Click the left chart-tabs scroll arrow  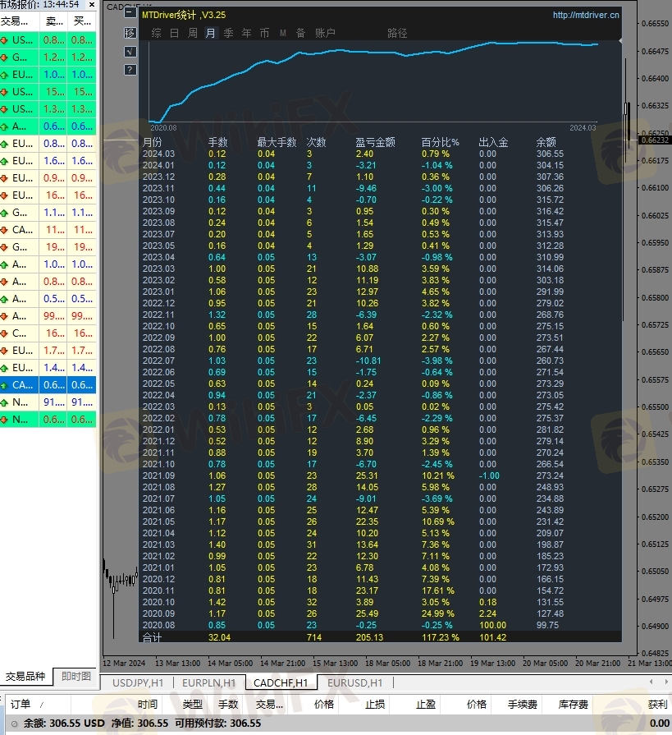pos(651,682)
